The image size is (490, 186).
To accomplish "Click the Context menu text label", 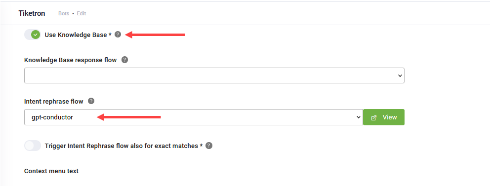I will click(51, 171).
